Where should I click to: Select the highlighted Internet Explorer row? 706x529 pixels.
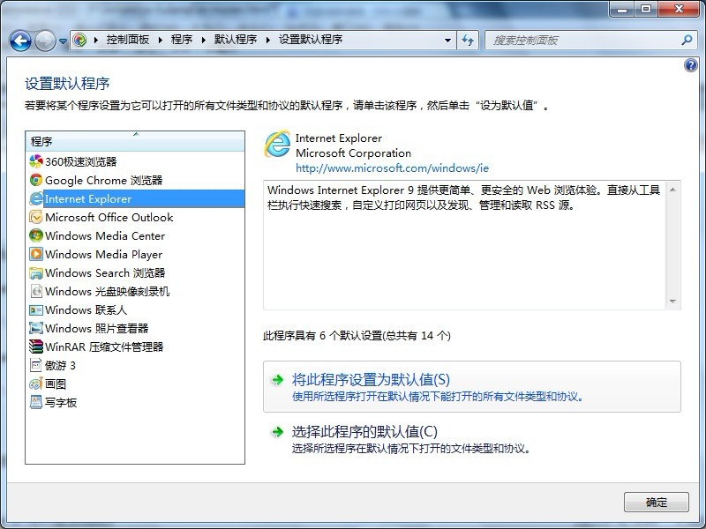(136, 198)
